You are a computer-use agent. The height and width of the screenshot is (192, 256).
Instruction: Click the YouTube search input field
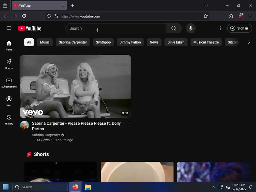click(x=115, y=28)
